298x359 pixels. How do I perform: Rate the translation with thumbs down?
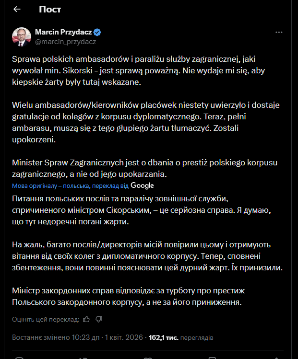tap(99, 319)
